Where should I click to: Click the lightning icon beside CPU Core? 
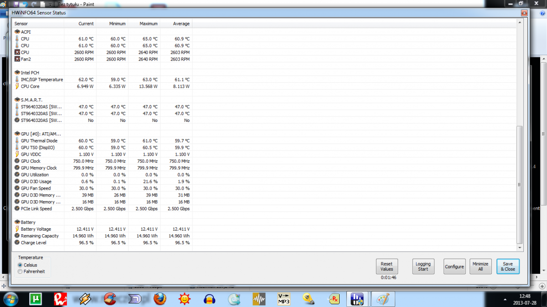tap(17, 86)
